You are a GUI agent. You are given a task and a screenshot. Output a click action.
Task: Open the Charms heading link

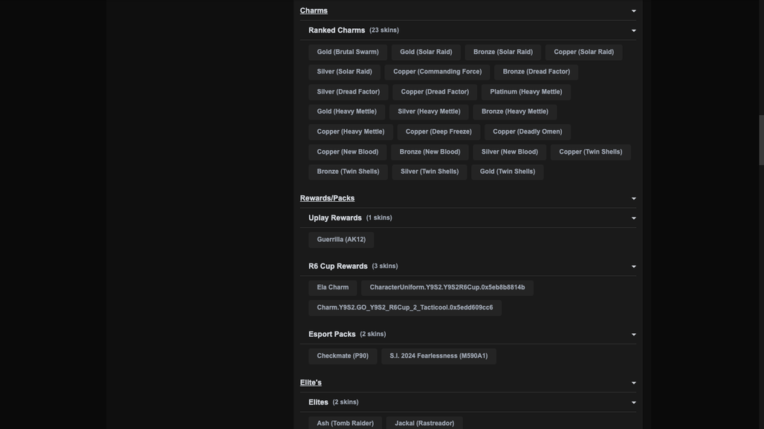(x=314, y=10)
